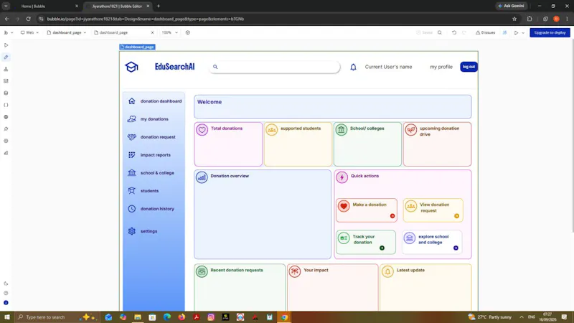The width and height of the screenshot is (574, 323).
Task: Click the Latest update bell icon
Action: pos(387,271)
